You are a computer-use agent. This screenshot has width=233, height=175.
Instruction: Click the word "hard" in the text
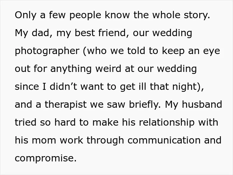click(65, 122)
